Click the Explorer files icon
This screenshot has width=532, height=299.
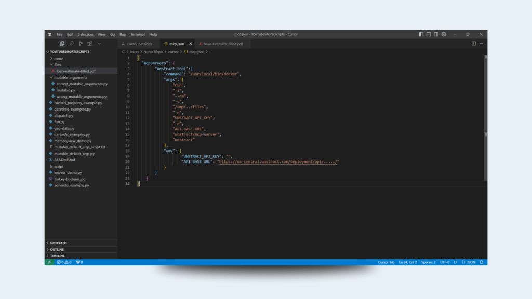coord(62,44)
